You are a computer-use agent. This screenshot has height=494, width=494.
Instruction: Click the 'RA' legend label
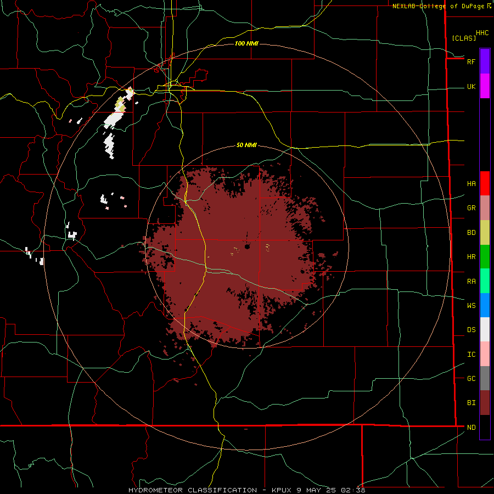[471, 282]
